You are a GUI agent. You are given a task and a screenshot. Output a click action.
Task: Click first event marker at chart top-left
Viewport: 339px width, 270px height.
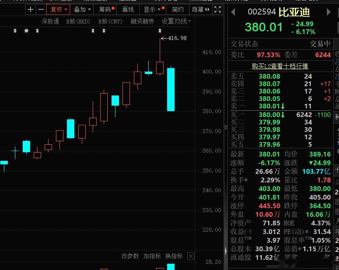click(15, 31)
